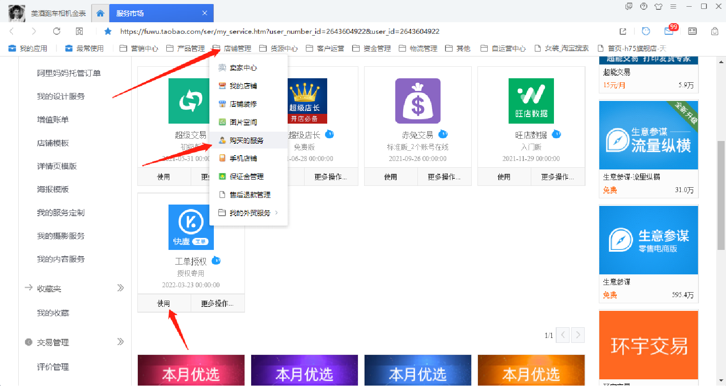Viewport: 726px width, 386px height.
Task: Open 阿里妈妈托管订单 in sidebar
Action: coord(69,73)
